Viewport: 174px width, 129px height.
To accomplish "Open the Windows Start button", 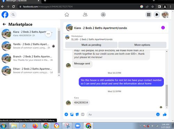I will 3,126.
